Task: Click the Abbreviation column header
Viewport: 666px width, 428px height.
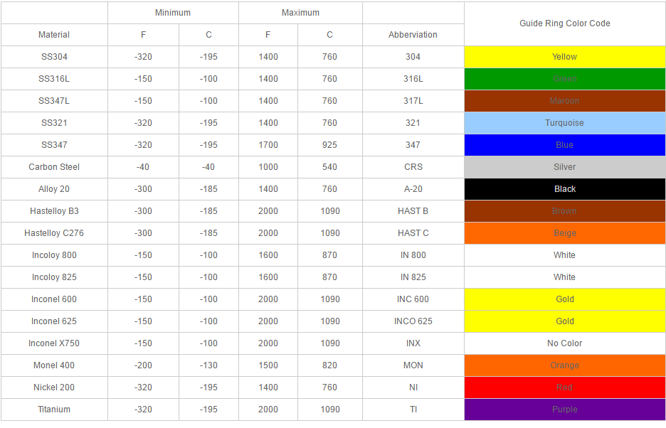Action: tap(413, 35)
